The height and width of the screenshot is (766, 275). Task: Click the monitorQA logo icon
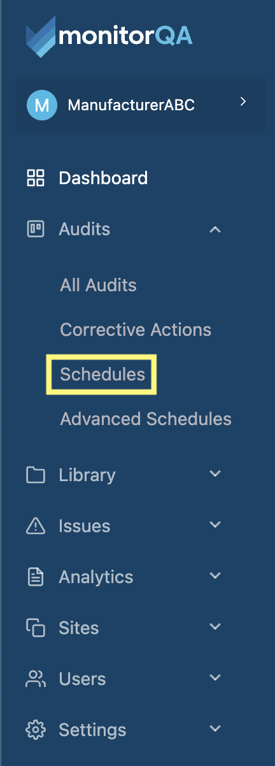pyautogui.click(x=41, y=38)
